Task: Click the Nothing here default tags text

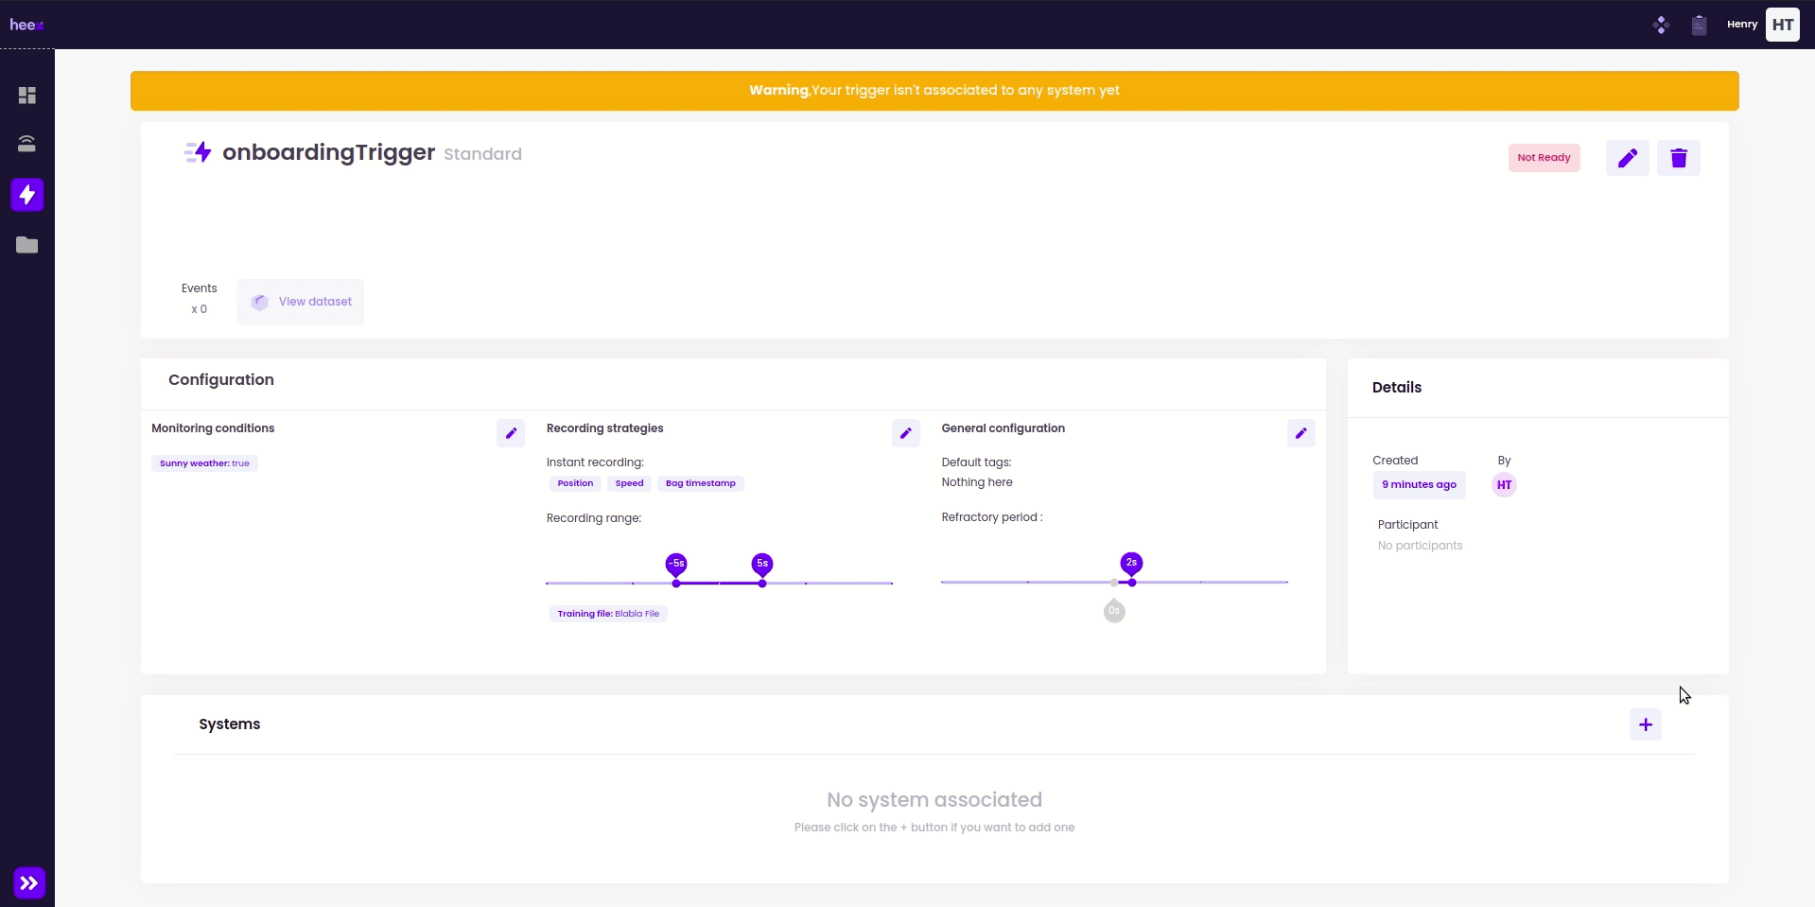Action: click(x=977, y=482)
